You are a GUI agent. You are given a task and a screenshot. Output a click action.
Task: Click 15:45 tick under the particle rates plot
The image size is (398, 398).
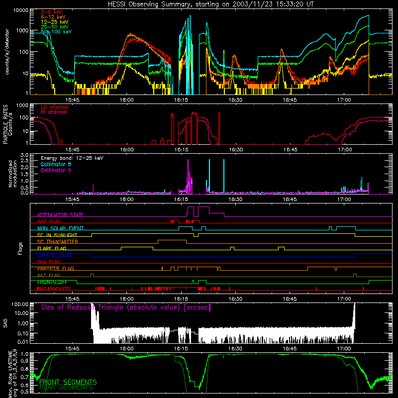(x=72, y=150)
